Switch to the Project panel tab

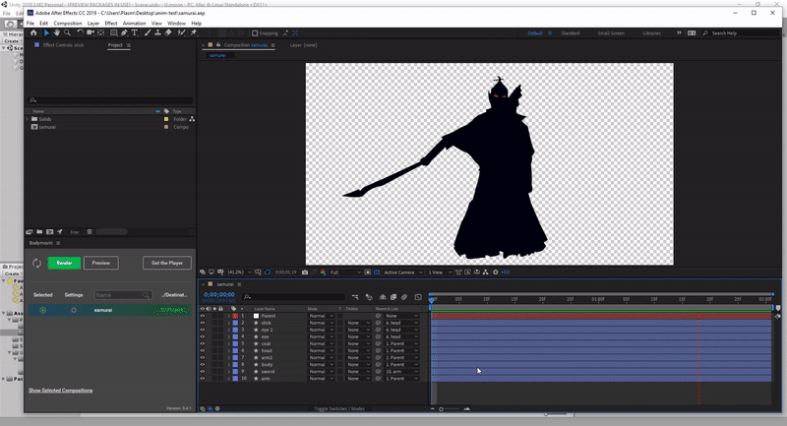click(115, 44)
